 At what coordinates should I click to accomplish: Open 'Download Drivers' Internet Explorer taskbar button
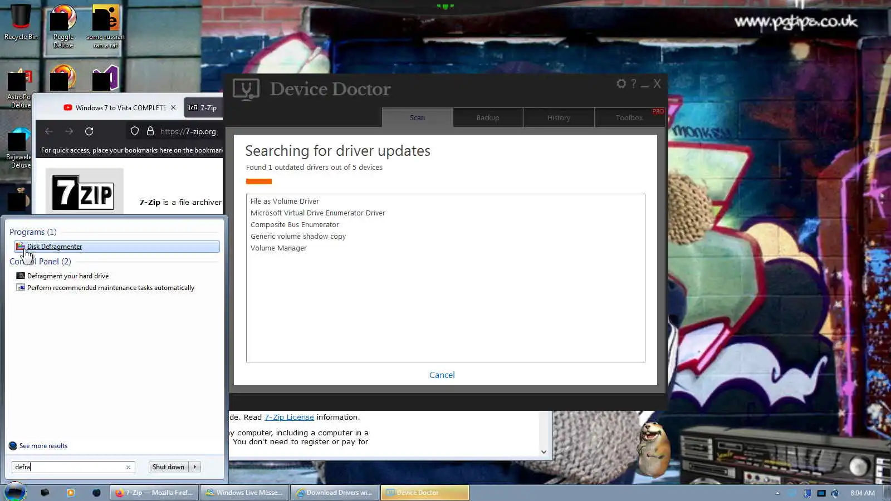tap(335, 493)
